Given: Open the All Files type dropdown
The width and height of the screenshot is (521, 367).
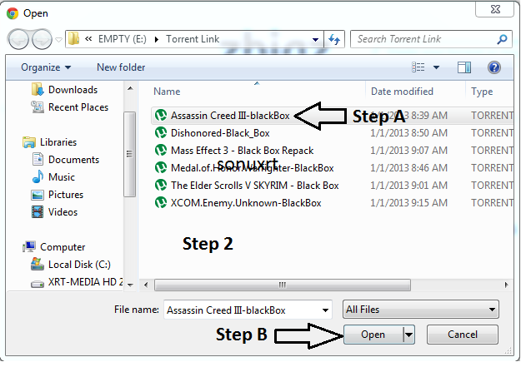Looking at the screenshot, I should 420,310.
